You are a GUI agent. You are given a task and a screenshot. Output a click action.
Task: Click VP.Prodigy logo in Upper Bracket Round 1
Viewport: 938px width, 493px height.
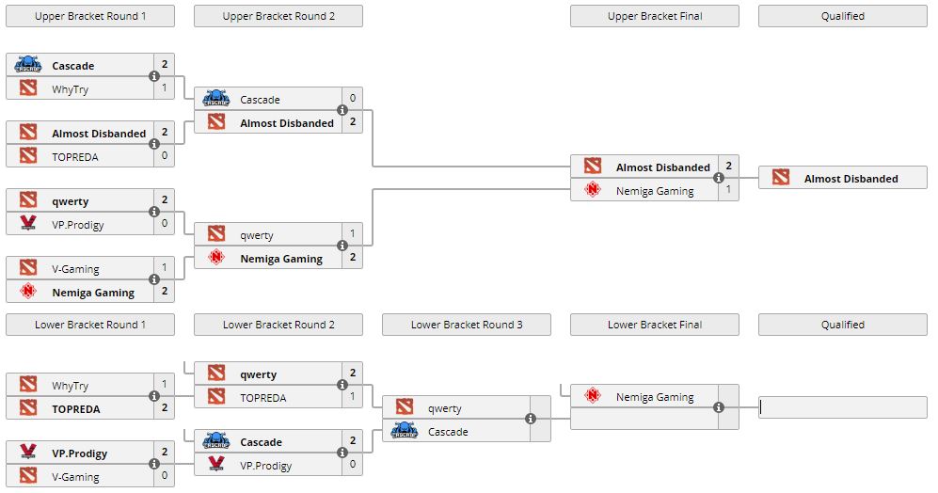[28, 224]
